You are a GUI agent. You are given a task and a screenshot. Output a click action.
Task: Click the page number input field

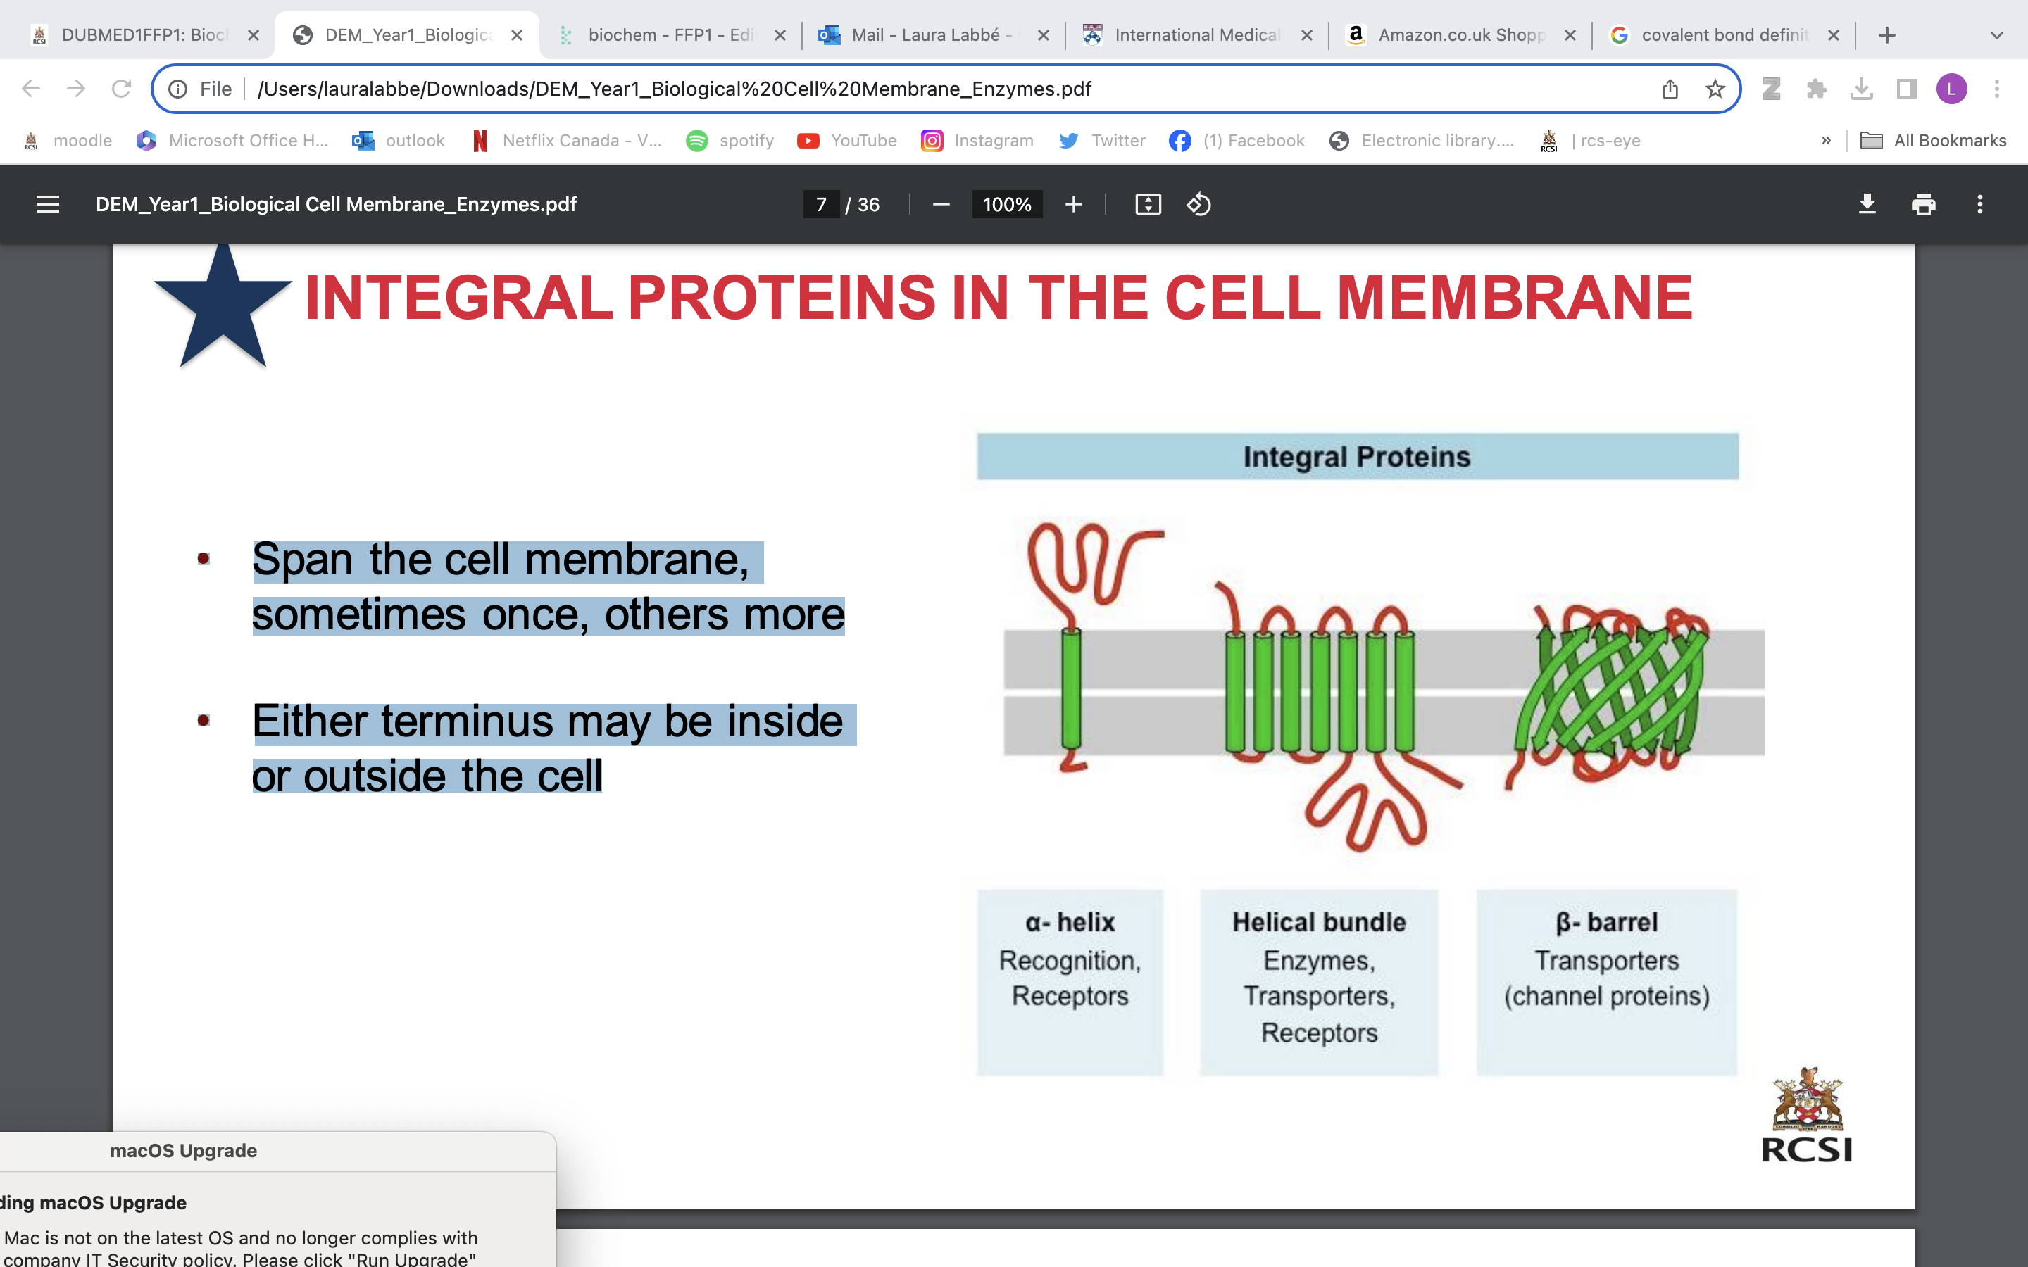pyautogui.click(x=820, y=203)
